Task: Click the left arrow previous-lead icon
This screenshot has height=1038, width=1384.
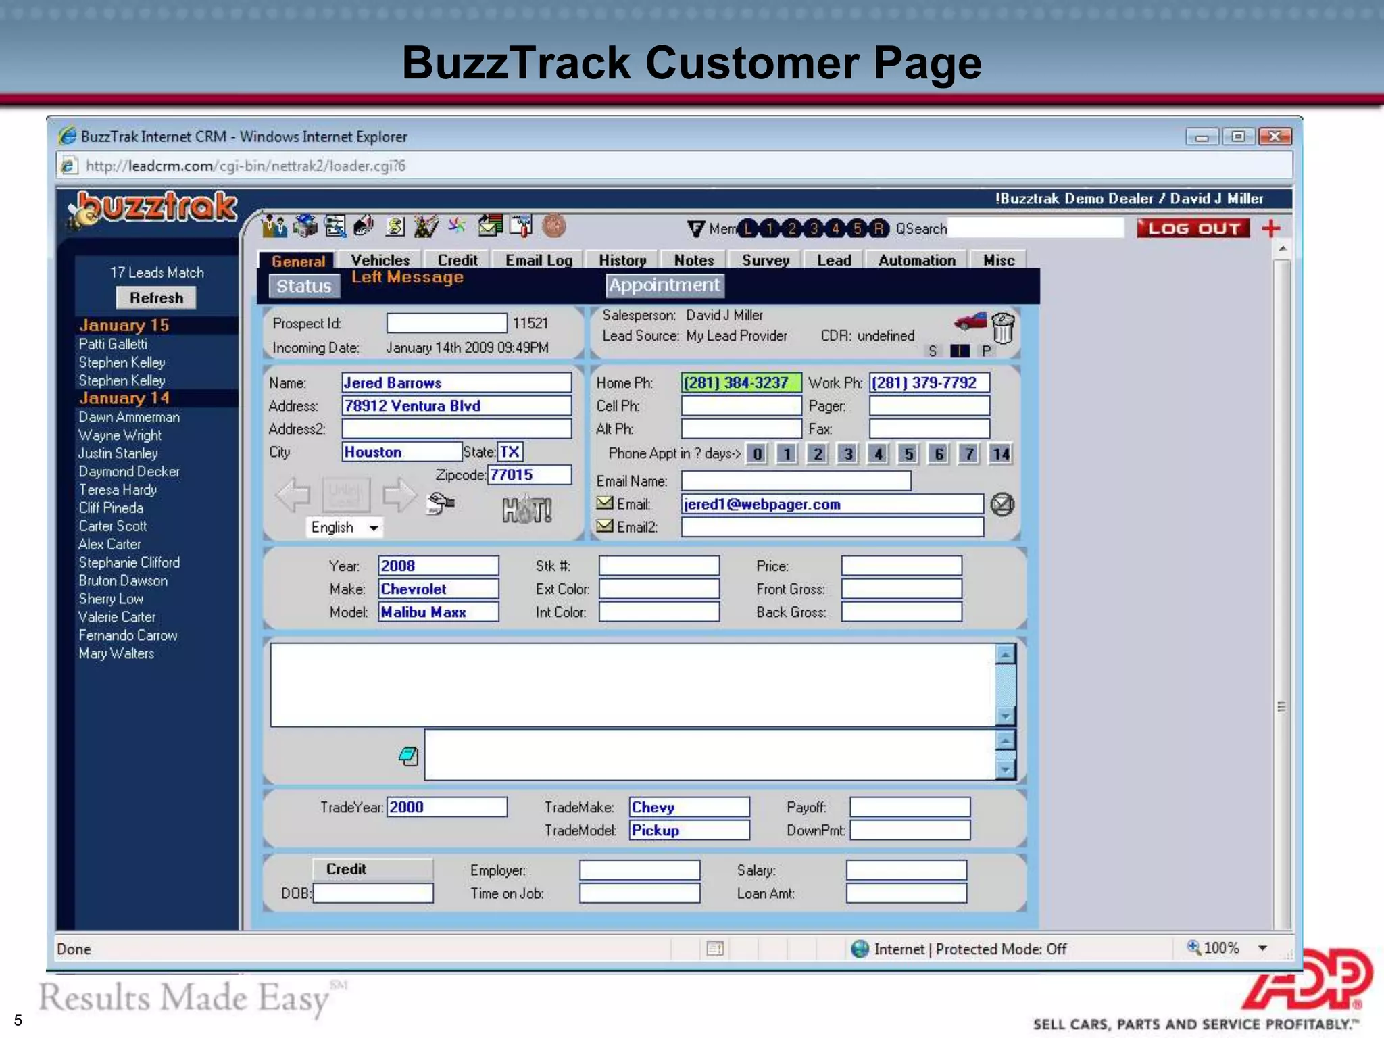Action: (293, 495)
